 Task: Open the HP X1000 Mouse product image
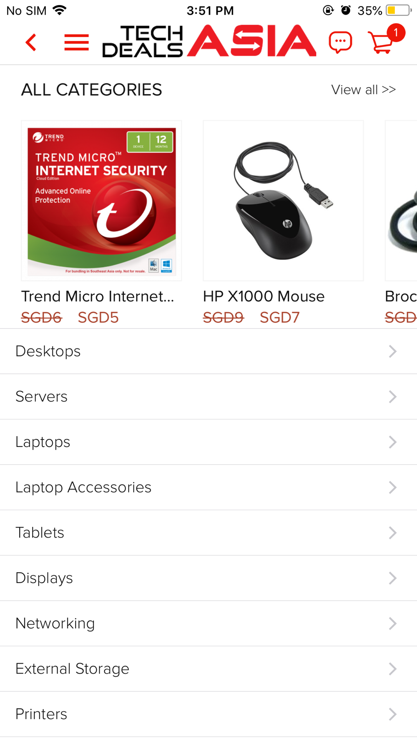click(x=283, y=201)
